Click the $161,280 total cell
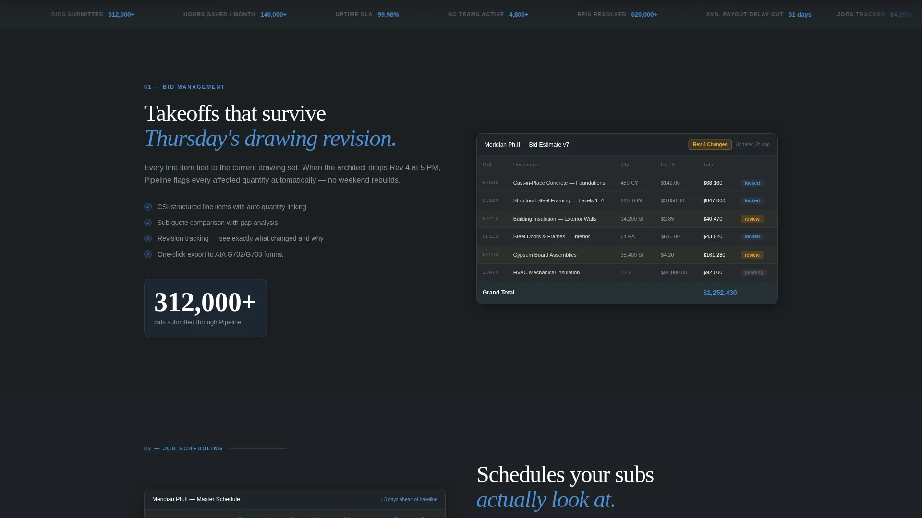 click(714, 255)
